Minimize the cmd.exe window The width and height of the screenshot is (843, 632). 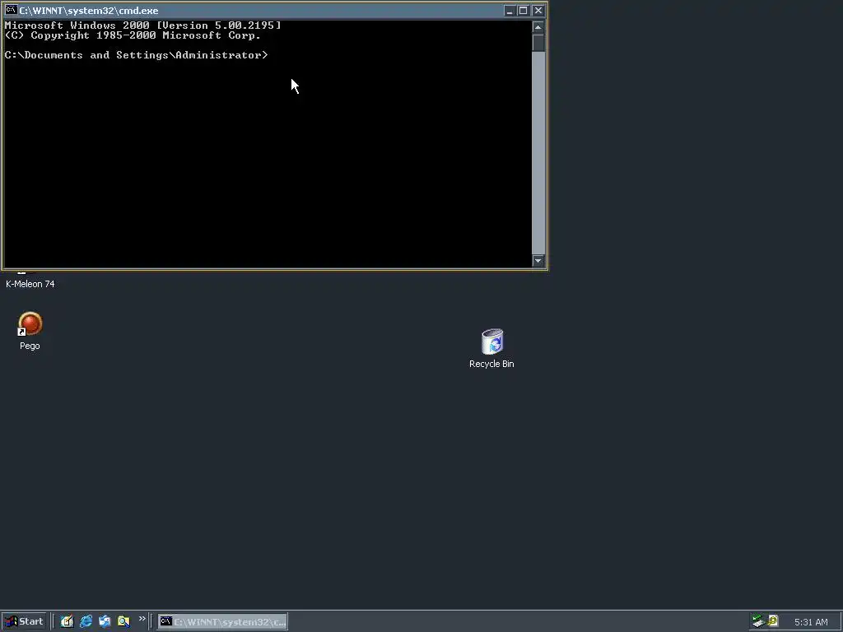point(509,11)
